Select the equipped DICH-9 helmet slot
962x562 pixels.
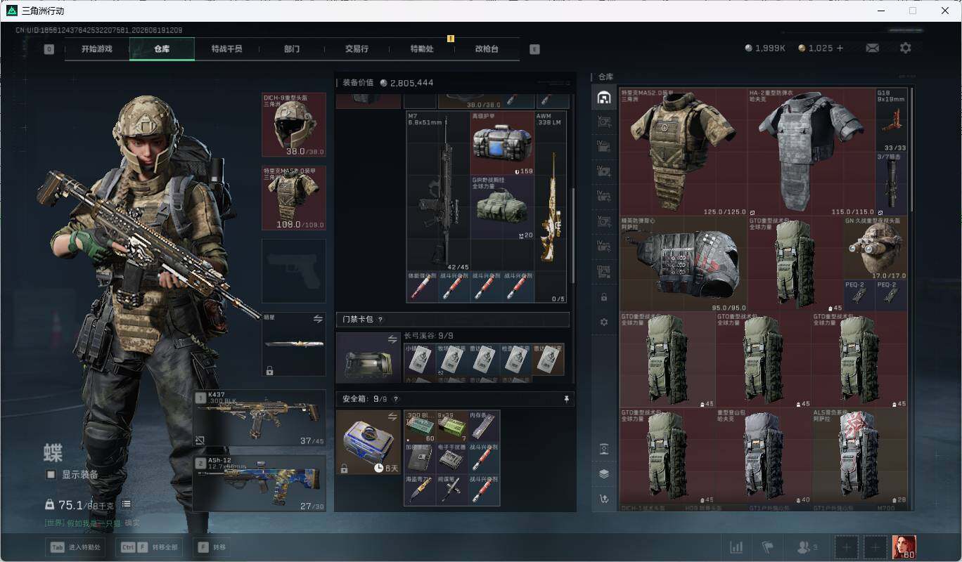pos(294,124)
